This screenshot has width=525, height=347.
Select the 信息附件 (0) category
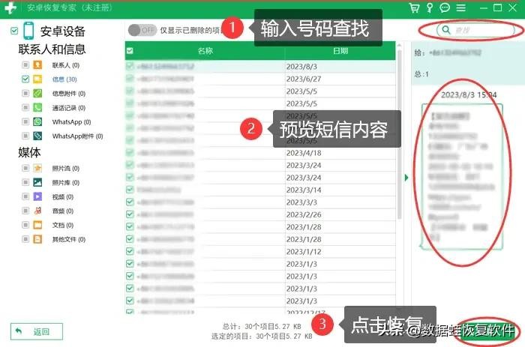click(68, 94)
